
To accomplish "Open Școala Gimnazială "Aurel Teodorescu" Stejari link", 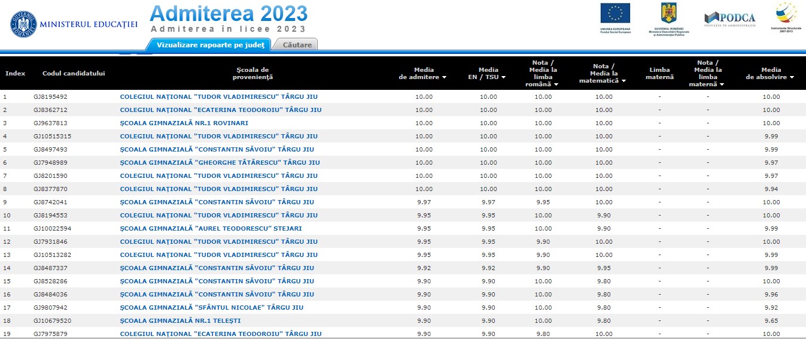I will [211, 228].
